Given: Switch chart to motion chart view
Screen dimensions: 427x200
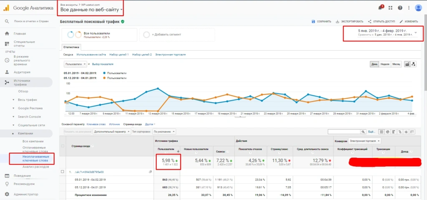Looking at the screenshot, I should (413, 64).
